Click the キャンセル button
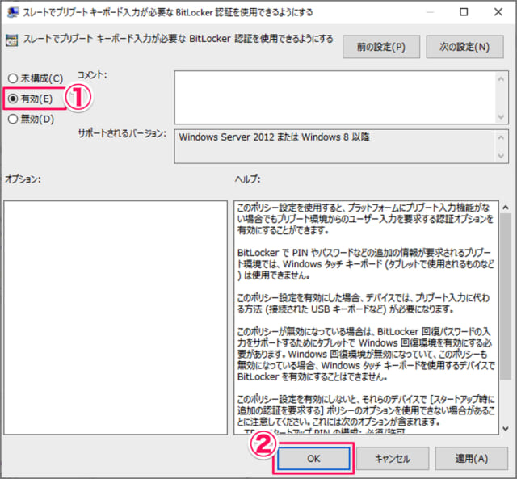This screenshot has height=479, width=517. pyautogui.click(x=393, y=459)
